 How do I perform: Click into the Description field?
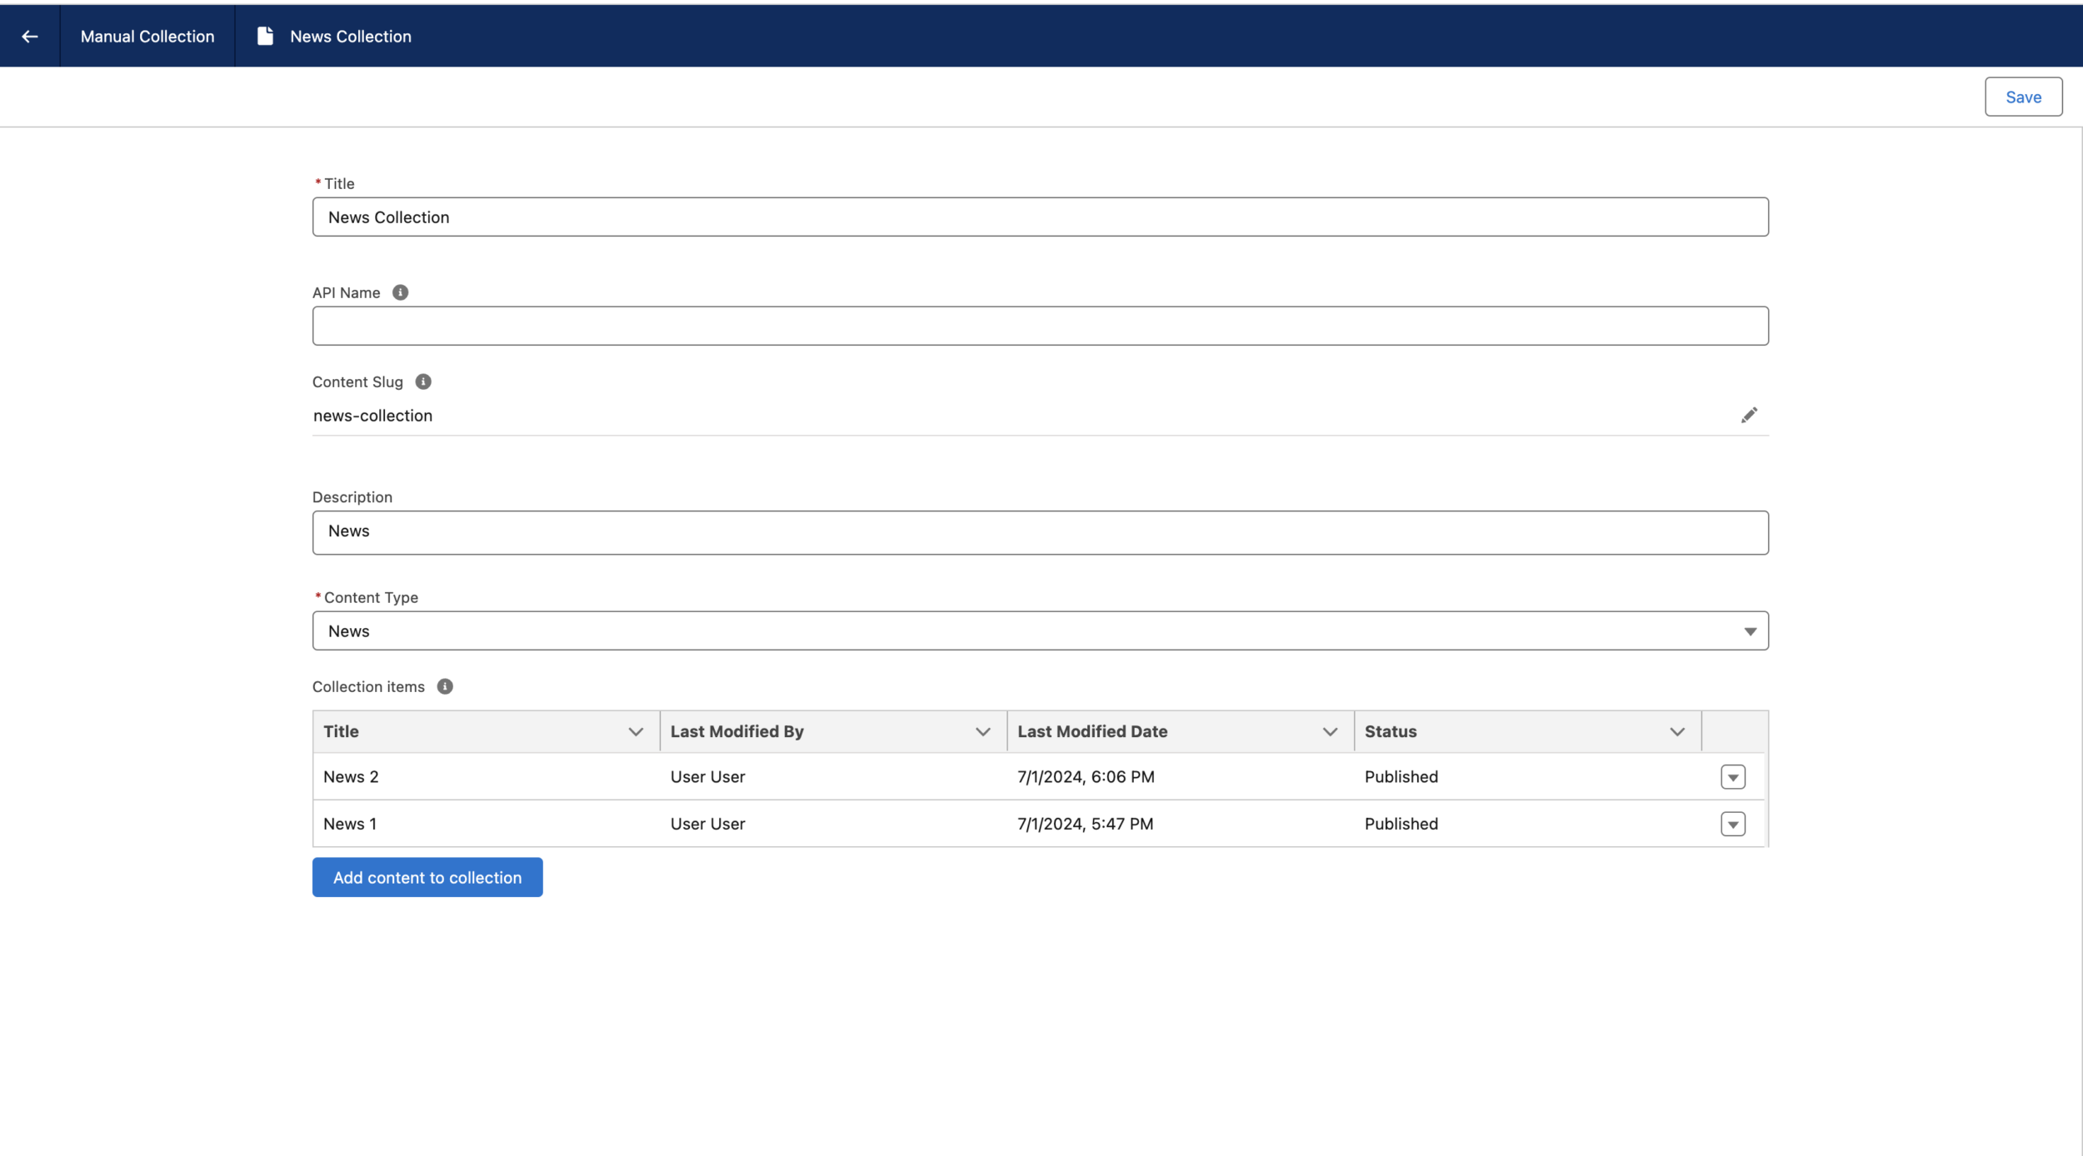click(x=1040, y=532)
